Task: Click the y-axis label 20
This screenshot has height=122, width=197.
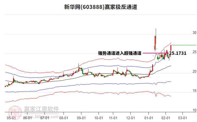Action: coord(194,71)
